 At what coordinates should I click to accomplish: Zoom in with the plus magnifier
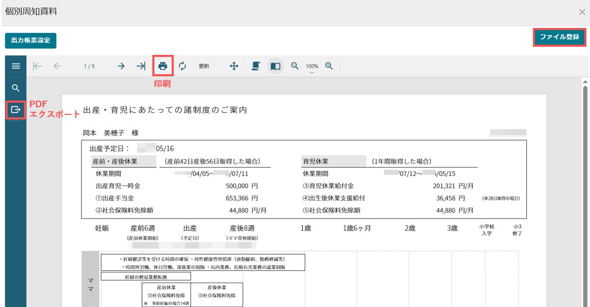(329, 66)
